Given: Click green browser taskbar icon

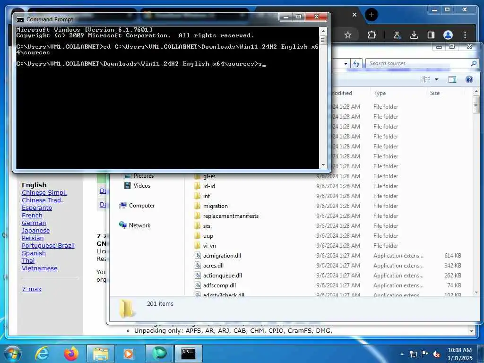Looking at the screenshot, I should pos(159,354).
